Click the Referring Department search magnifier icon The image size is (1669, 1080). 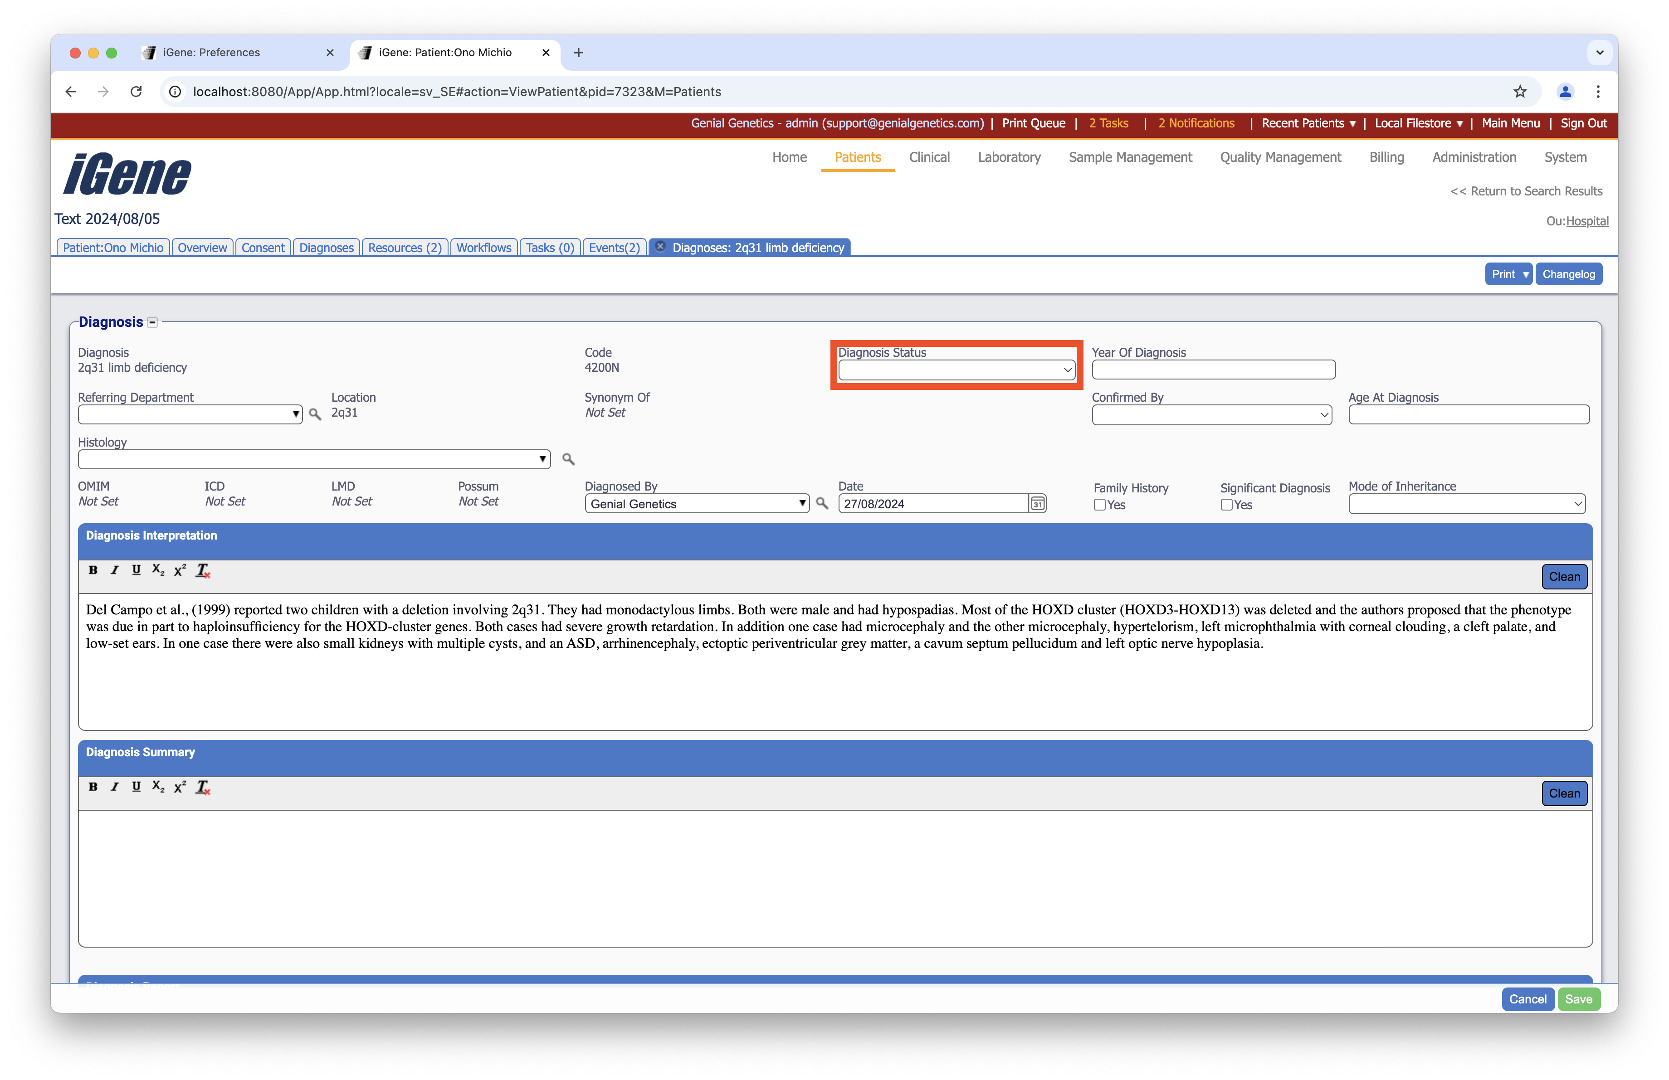pos(315,415)
